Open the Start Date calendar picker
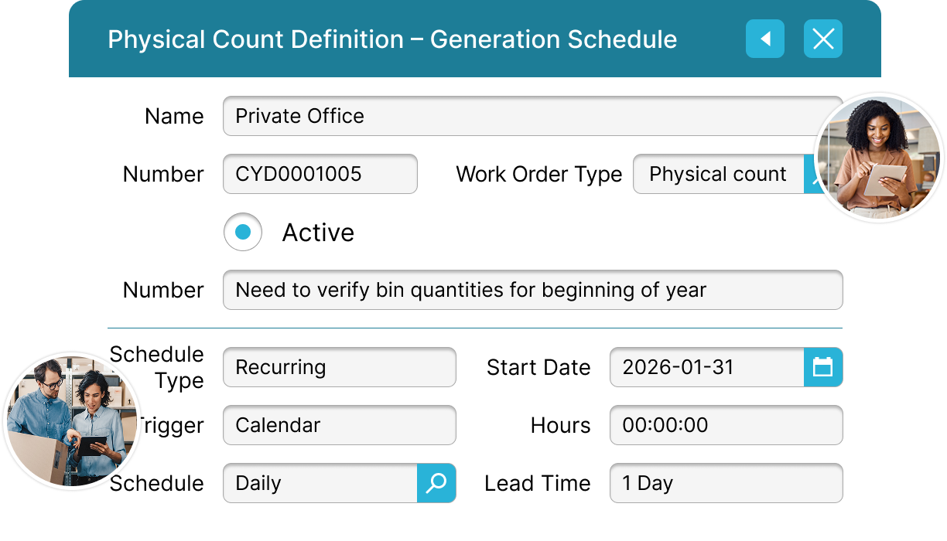Image resolution: width=947 pixels, height=541 pixels. tap(822, 367)
